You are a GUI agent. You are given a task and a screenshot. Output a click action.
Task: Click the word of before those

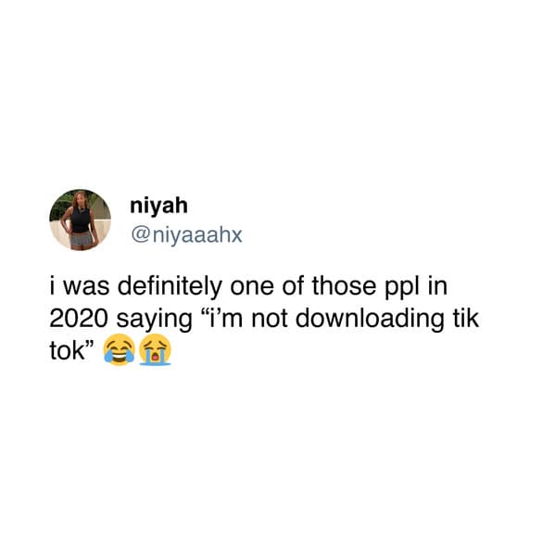(294, 285)
